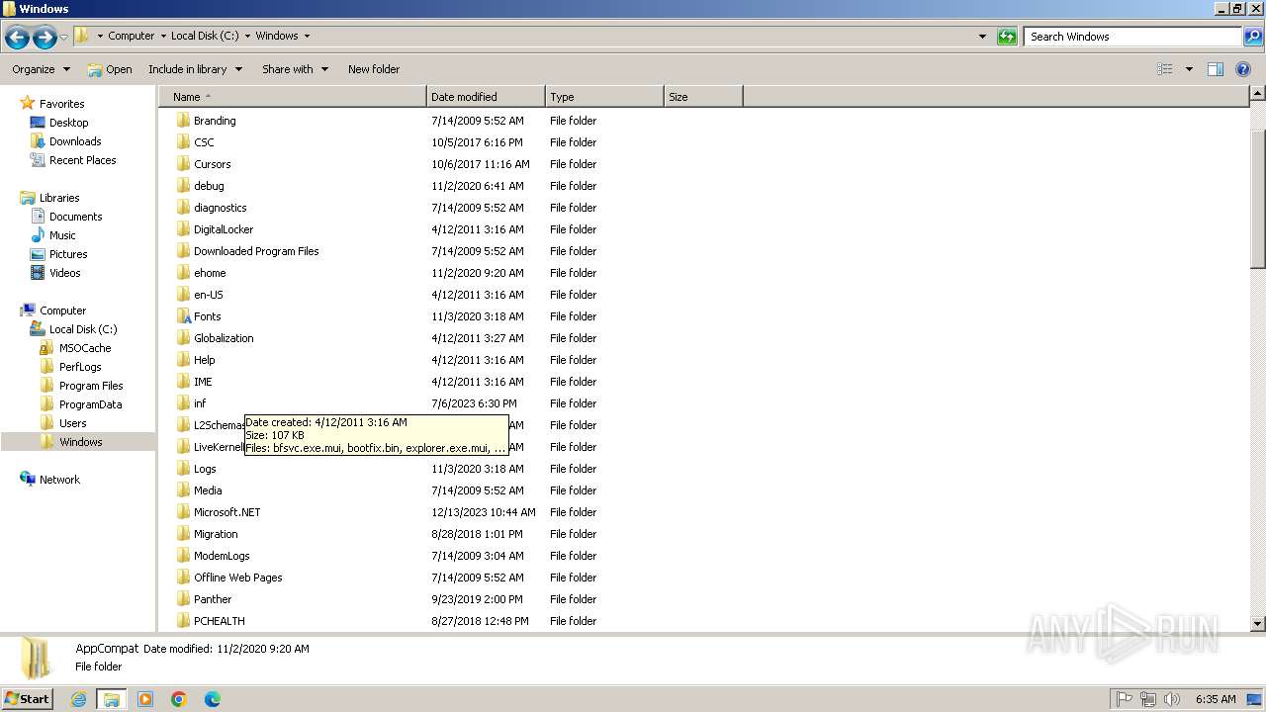Image resolution: width=1266 pixels, height=712 pixels.
Task: Select the Globalization folder icon
Action: tap(183, 338)
